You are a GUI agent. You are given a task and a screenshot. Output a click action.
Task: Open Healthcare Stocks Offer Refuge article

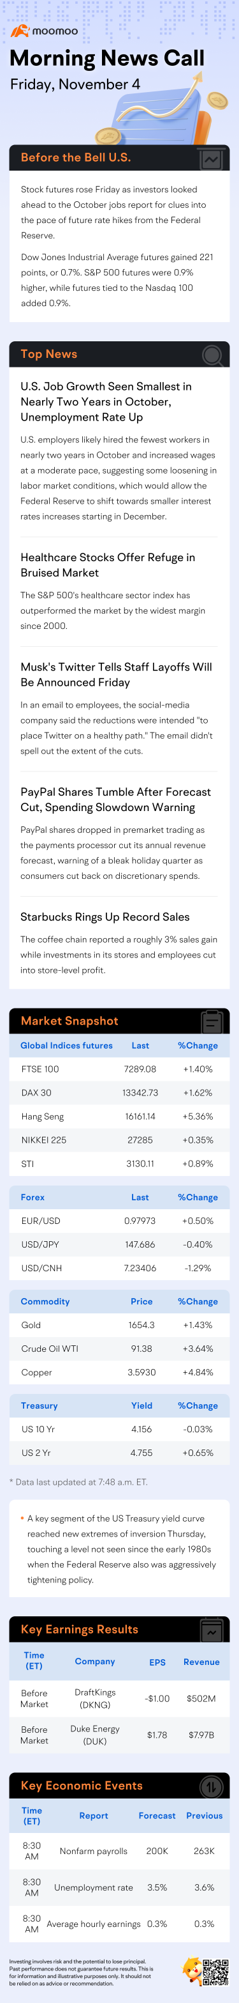(x=108, y=565)
